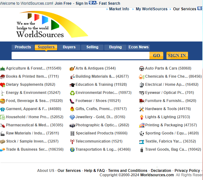Click the Sign In link in header
The width and height of the screenshot is (203, 180).
(82, 3)
